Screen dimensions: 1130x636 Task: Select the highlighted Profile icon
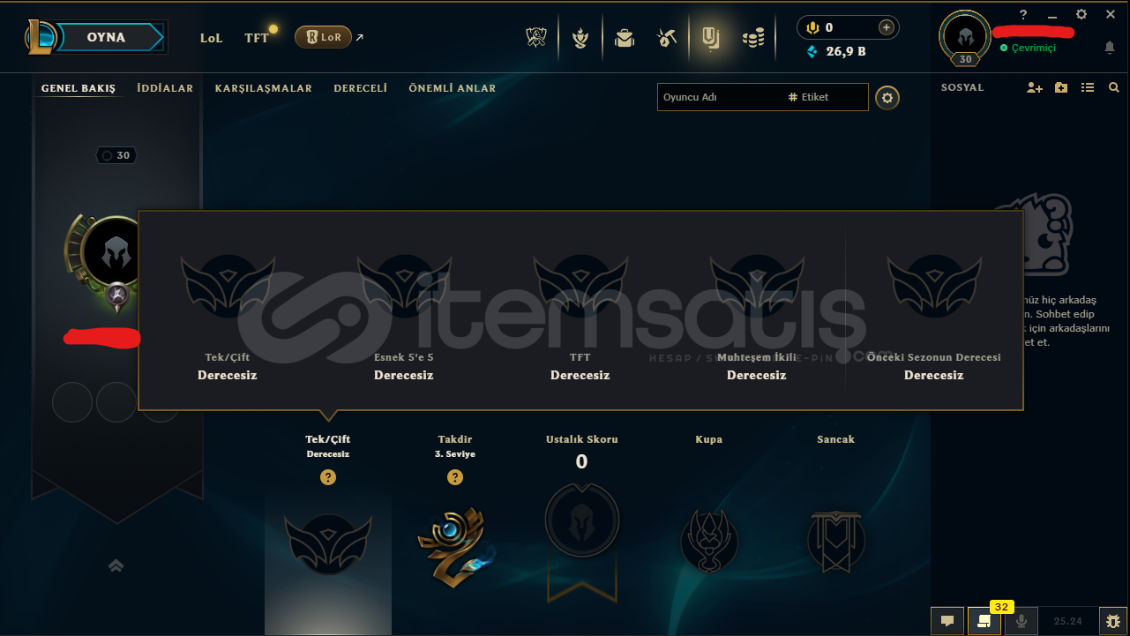click(710, 37)
